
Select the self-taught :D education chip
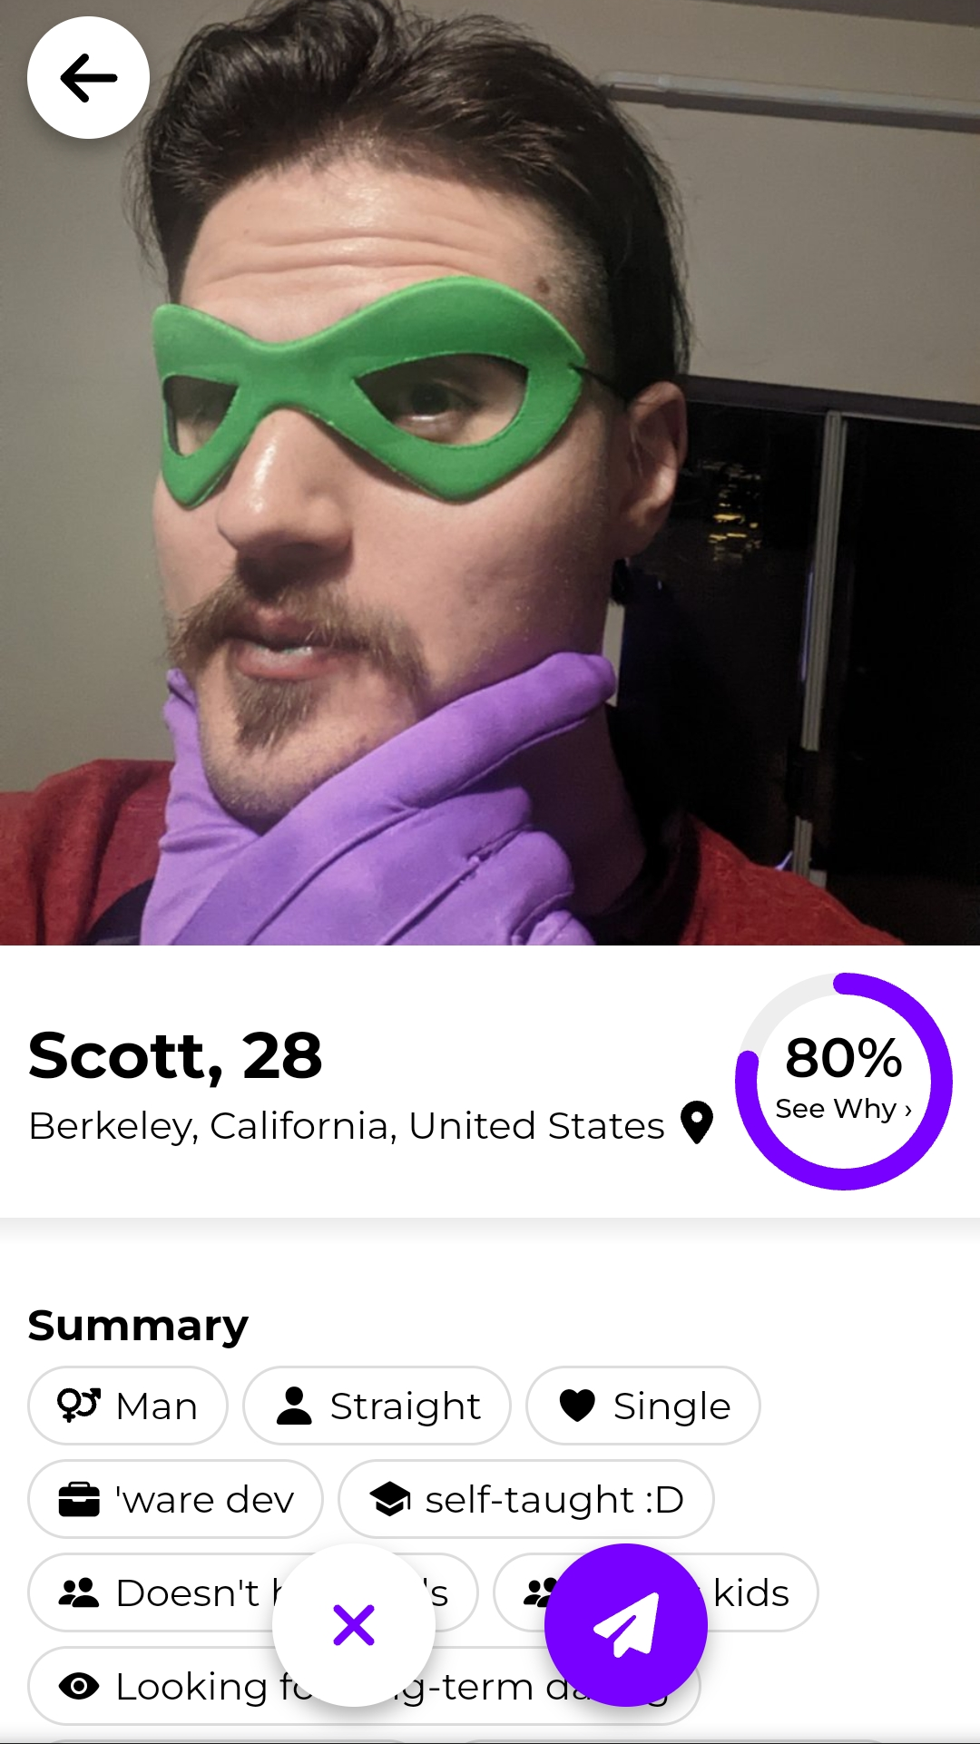(x=526, y=1499)
